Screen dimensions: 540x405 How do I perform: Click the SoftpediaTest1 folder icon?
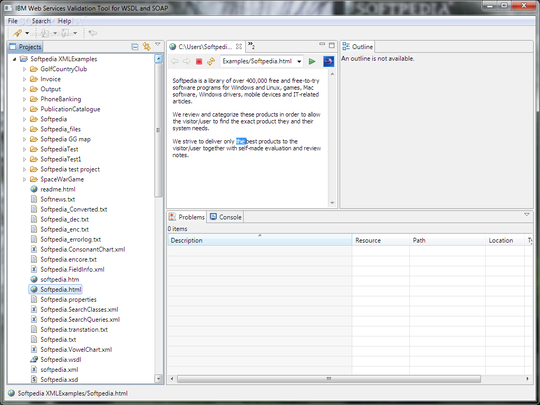pos(34,159)
